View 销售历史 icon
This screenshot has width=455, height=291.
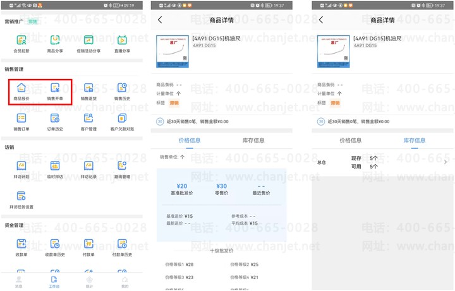[122, 88]
